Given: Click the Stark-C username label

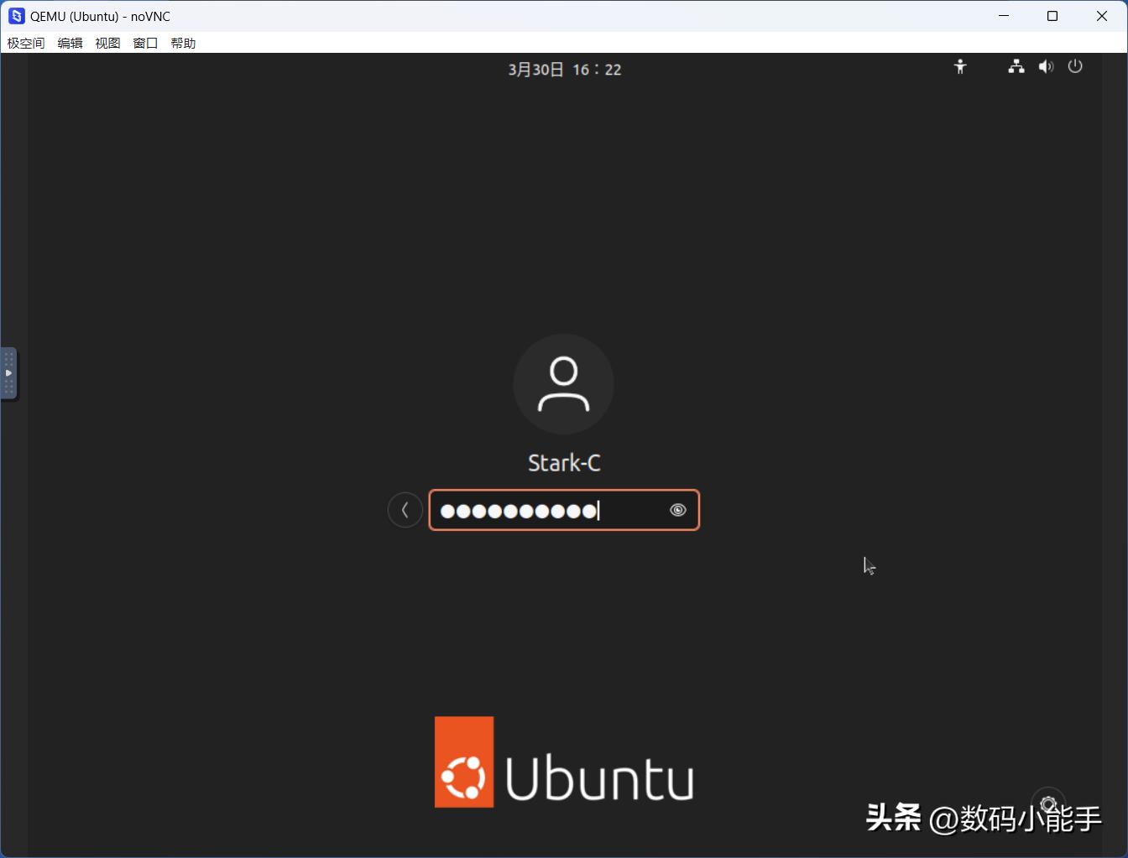Looking at the screenshot, I should 564,463.
